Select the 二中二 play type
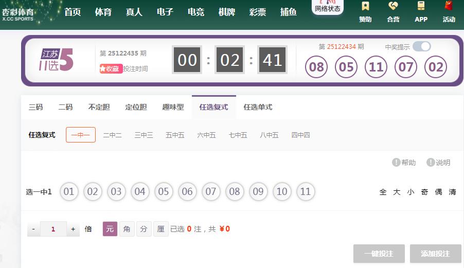The width and height of the screenshot is (464, 268). (112, 135)
